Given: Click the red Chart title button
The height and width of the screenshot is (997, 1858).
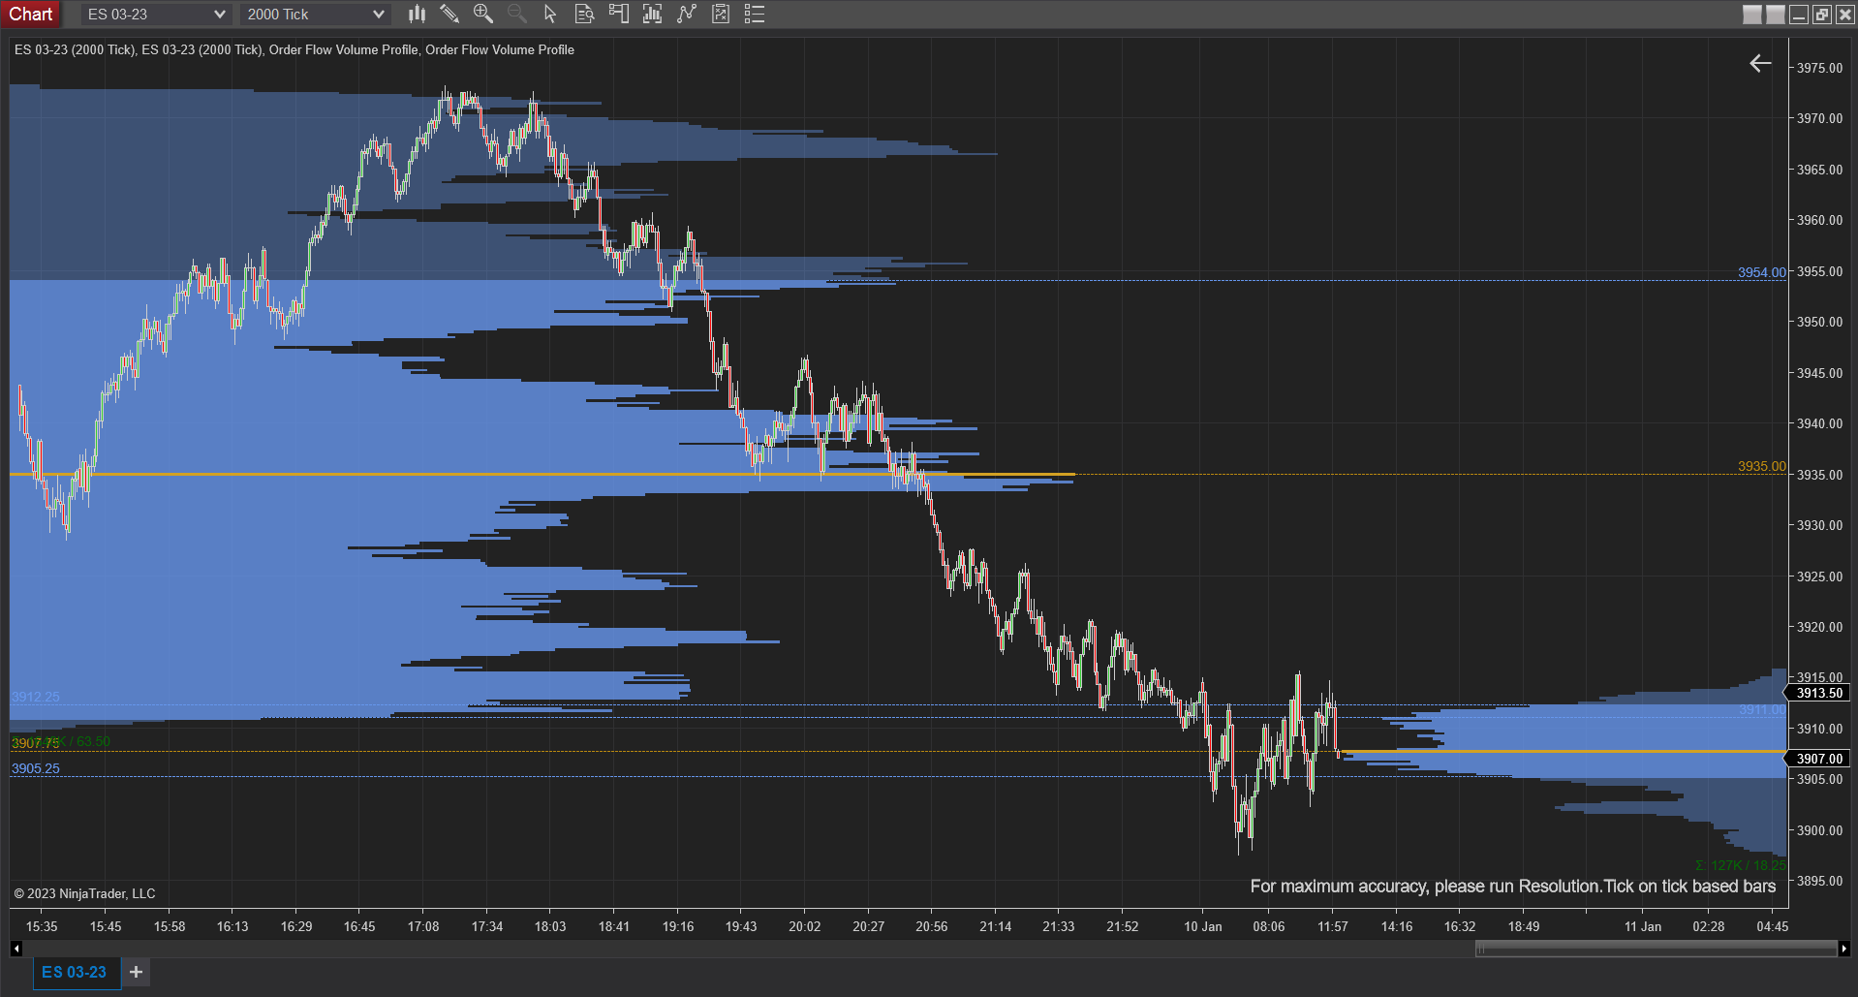Looking at the screenshot, I should click(31, 14).
